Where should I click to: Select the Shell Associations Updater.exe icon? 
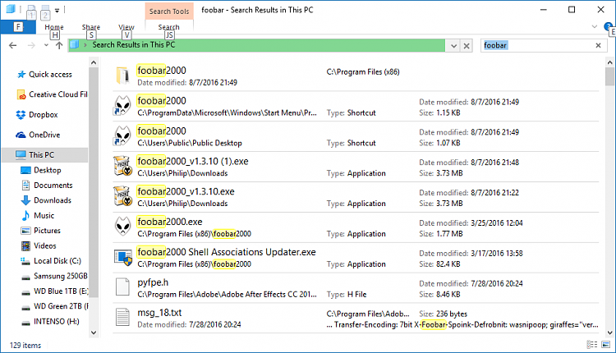coord(122,257)
